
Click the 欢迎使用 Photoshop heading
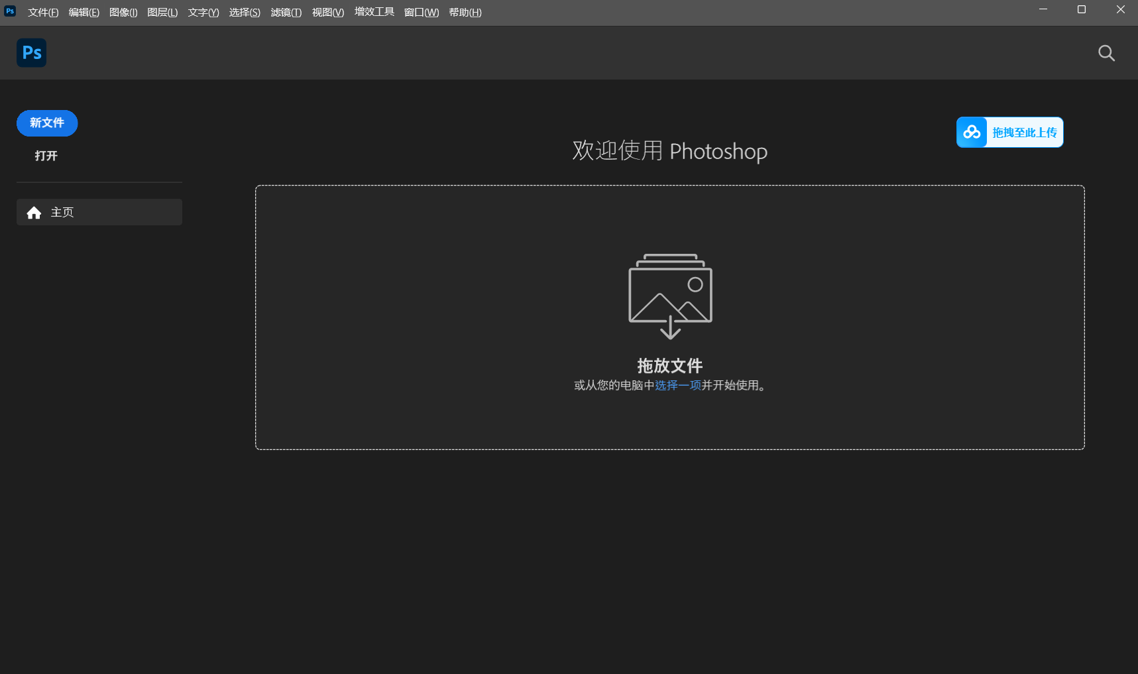(670, 151)
